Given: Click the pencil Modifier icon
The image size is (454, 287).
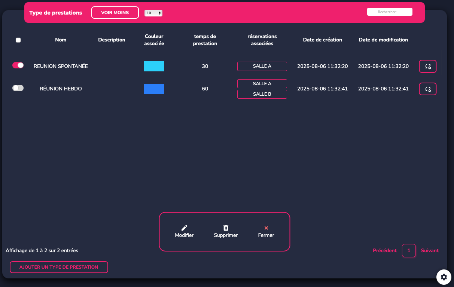Looking at the screenshot, I should tap(184, 228).
